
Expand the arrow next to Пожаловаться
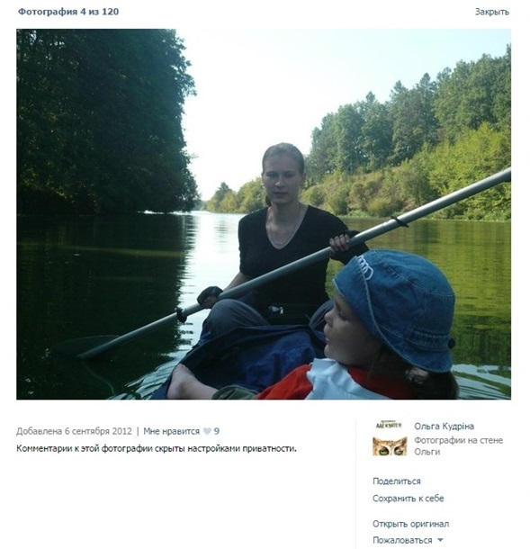coord(440,540)
